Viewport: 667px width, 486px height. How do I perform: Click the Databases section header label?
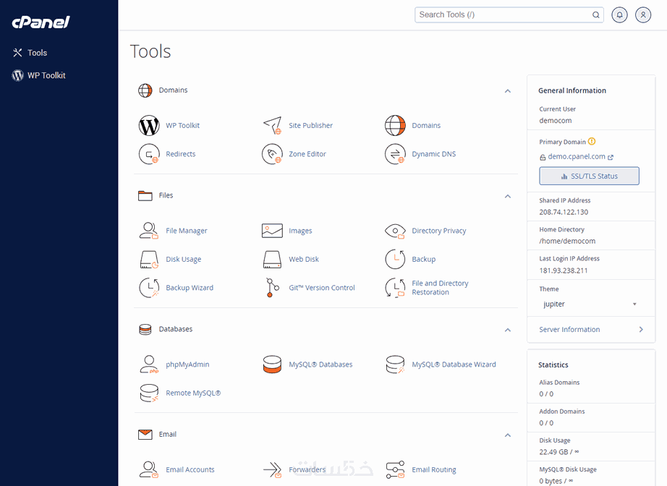point(175,329)
